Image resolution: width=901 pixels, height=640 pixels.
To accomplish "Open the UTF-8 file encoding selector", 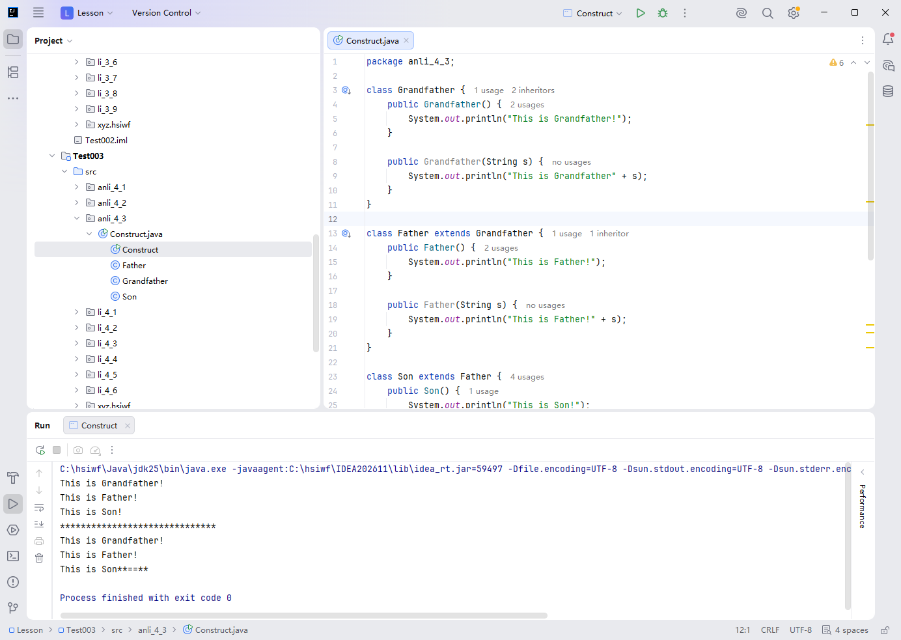I will point(801,630).
